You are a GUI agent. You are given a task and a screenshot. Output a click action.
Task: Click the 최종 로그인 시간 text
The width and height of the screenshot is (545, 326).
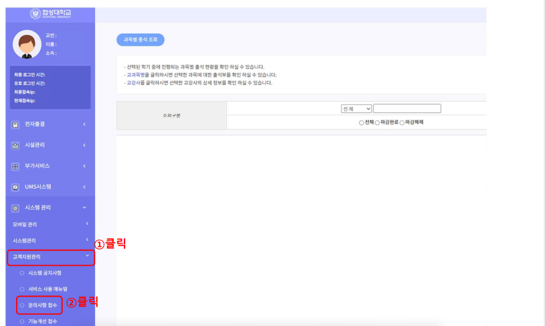coord(29,75)
